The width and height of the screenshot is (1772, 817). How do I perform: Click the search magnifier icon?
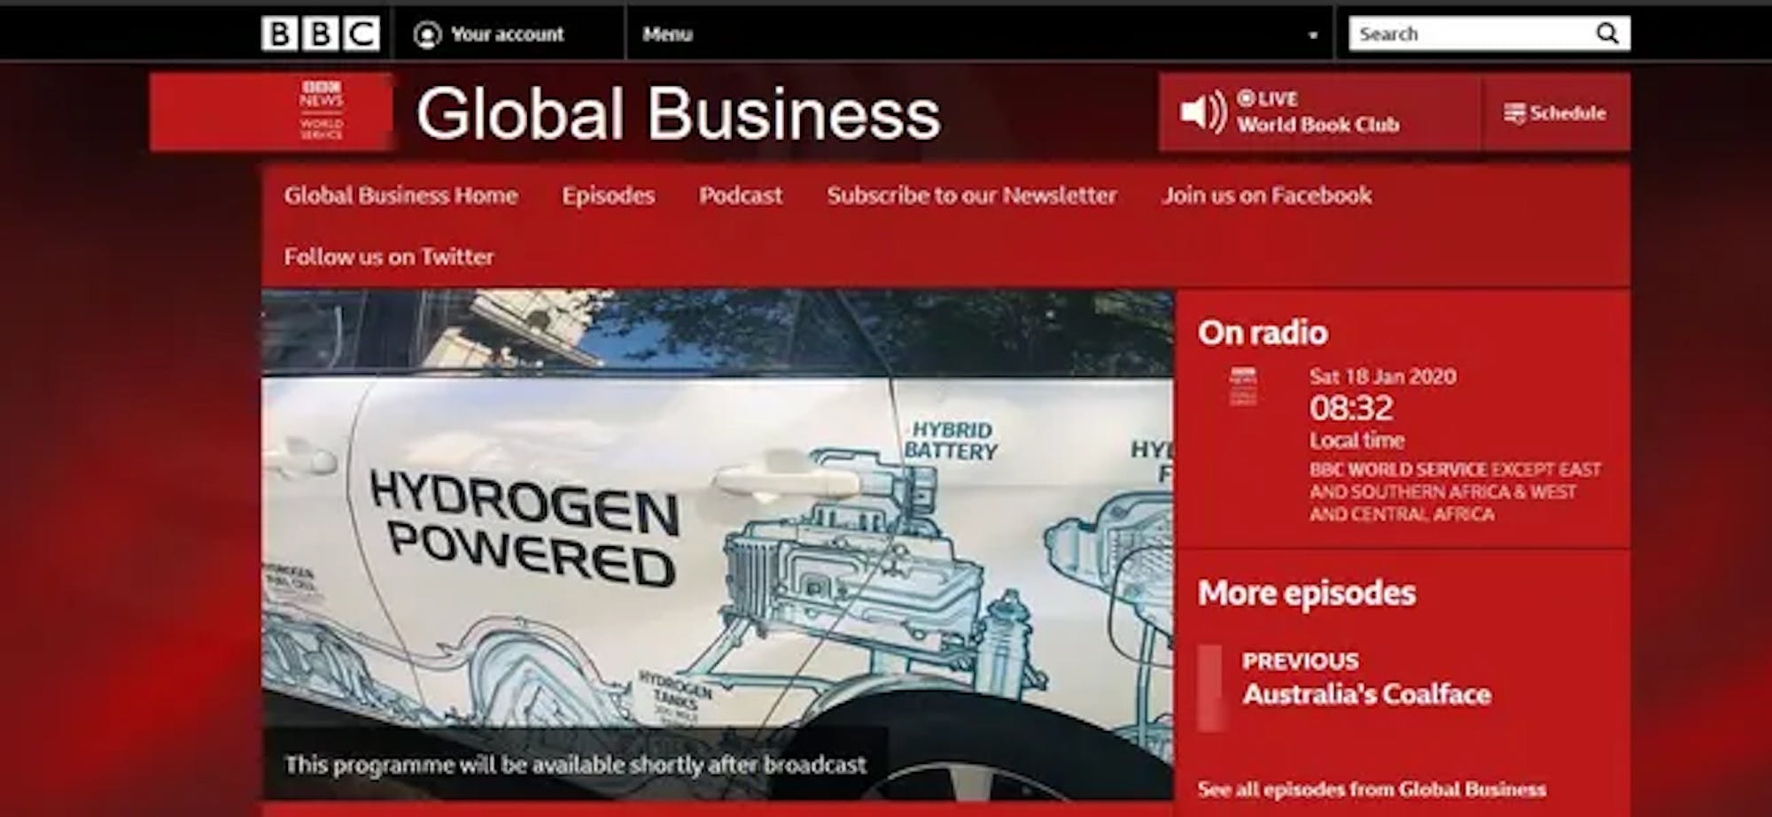[1607, 34]
